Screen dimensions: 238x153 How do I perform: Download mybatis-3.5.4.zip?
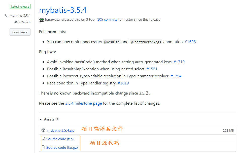click(61, 130)
